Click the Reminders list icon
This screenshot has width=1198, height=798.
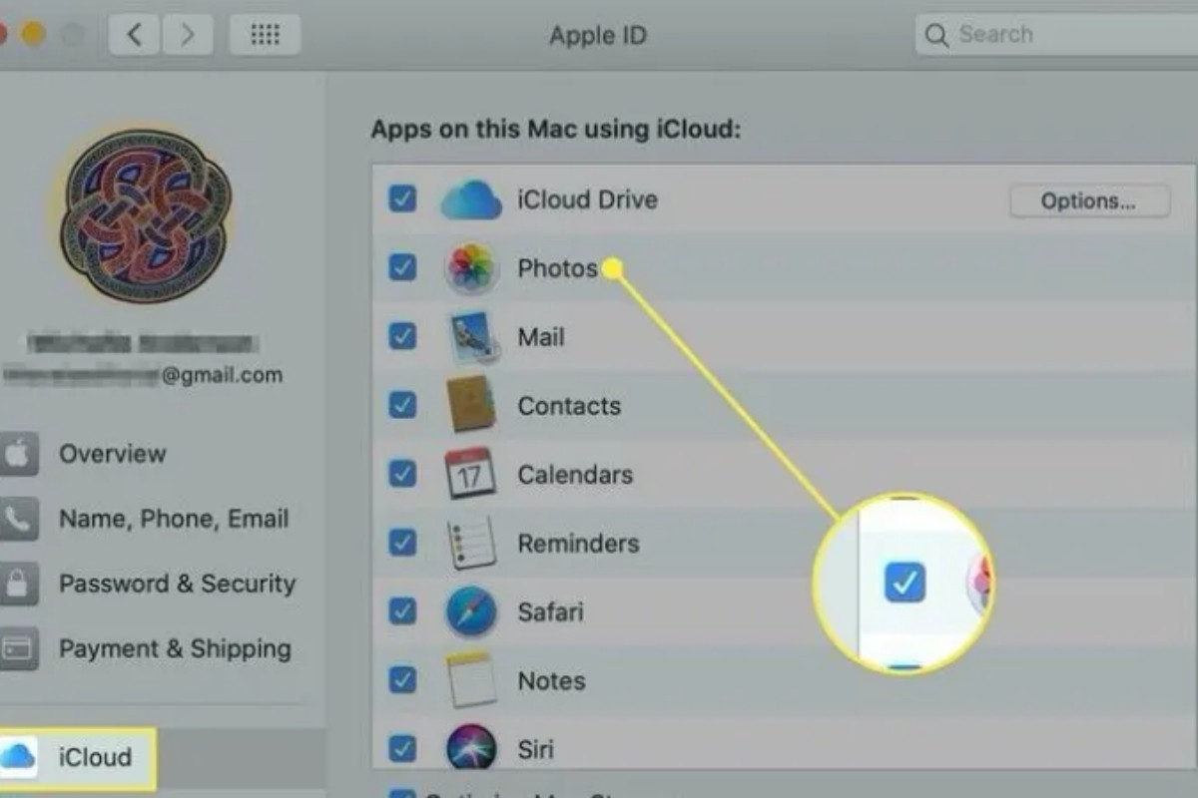pos(470,543)
